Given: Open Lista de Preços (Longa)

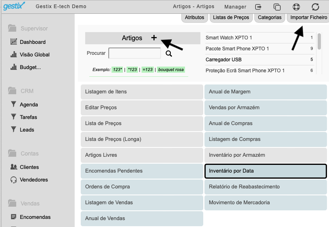Looking at the screenshot, I should click(142, 139).
